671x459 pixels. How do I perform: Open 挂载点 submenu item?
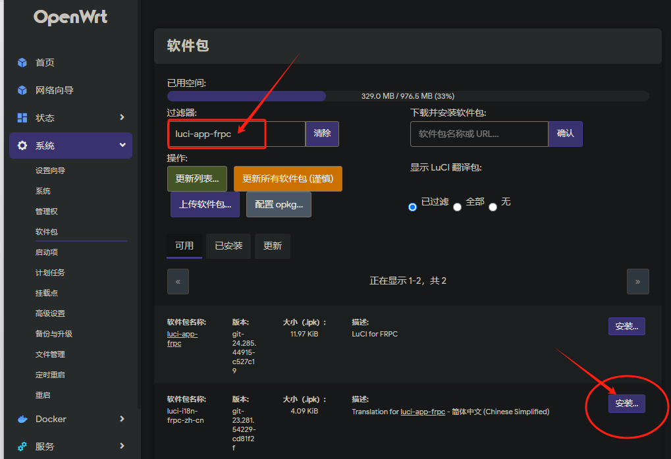tap(46, 293)
